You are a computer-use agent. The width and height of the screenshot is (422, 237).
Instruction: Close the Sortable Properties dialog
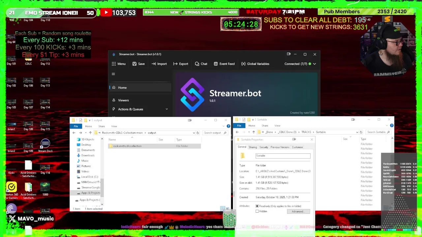[x=312, y=140]
